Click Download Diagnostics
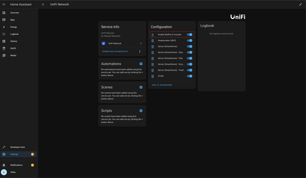 click(115, 51)
